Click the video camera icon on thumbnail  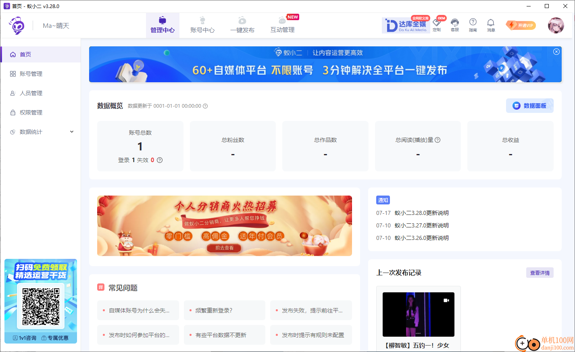coord(446,300)
